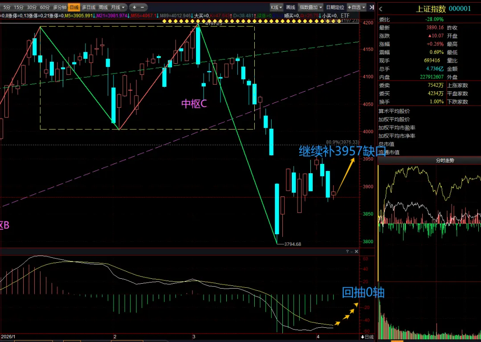This screenshot has width=481, height=342.
Task: Click the 下跌家数 label
Action: (x=457, y=102)
